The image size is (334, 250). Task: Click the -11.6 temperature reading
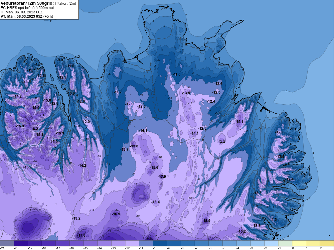pyautogui.click(x=70, y=66)
